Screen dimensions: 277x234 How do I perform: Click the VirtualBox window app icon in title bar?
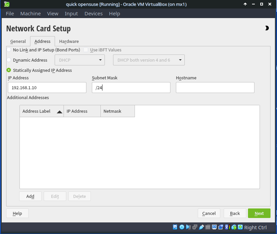(x=7, y=4)
